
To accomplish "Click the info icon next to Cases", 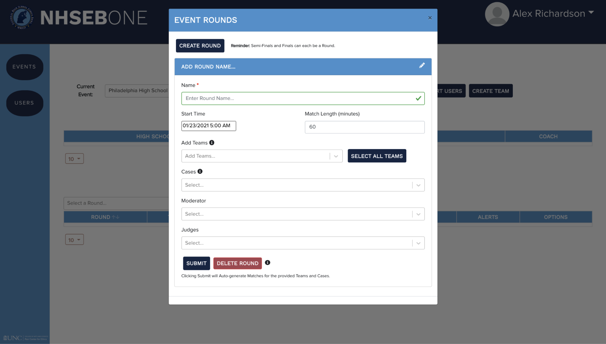I will [x=200, y=171].
